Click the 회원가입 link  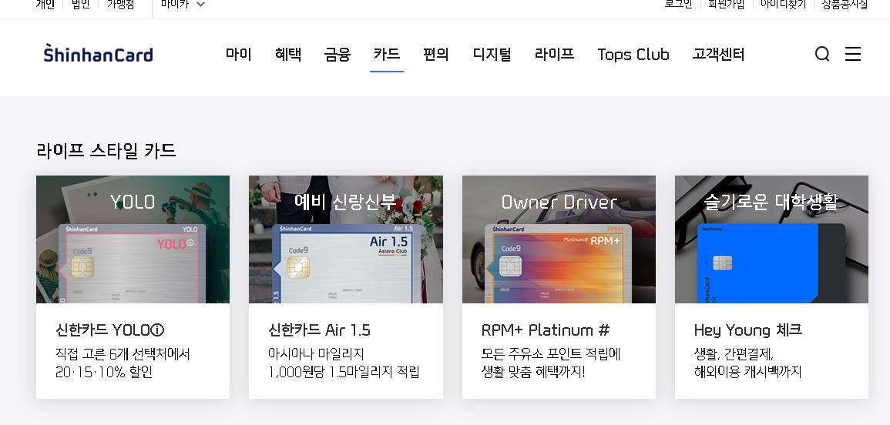(726, 5)
